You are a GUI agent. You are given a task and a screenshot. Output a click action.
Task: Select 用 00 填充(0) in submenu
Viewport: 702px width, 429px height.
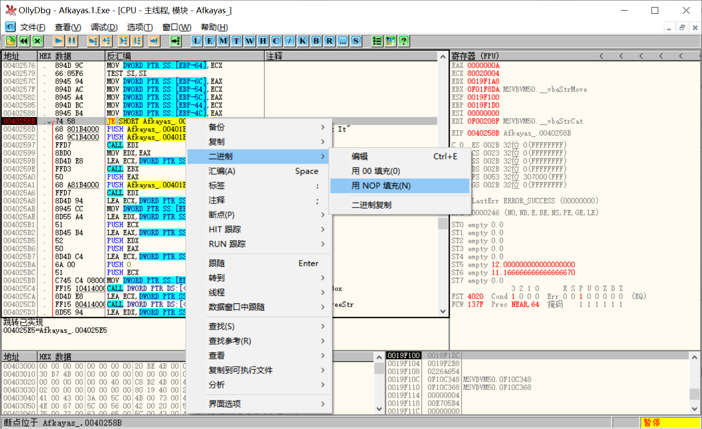click(400, 171)
